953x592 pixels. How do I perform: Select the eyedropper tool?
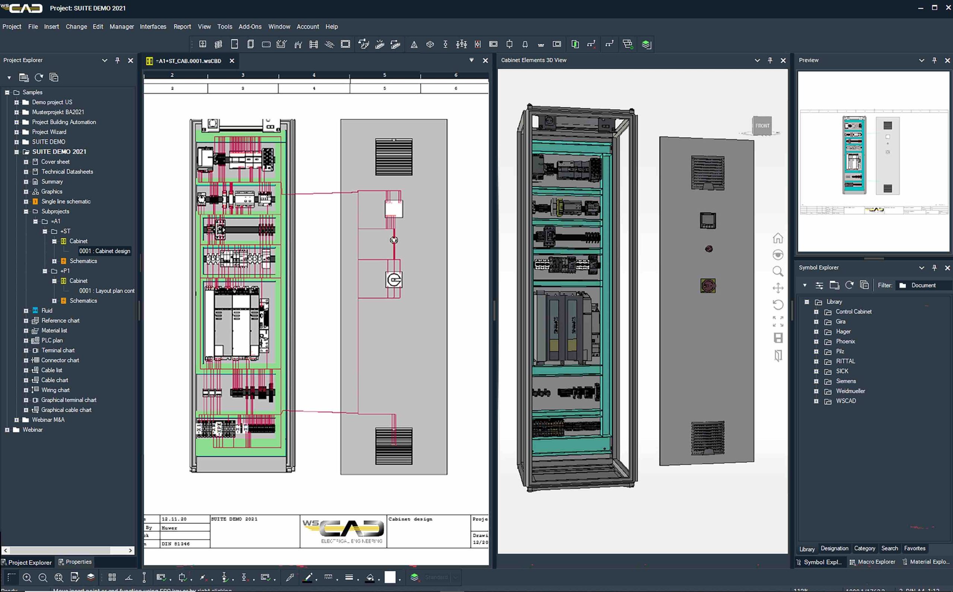pos(290,577)
